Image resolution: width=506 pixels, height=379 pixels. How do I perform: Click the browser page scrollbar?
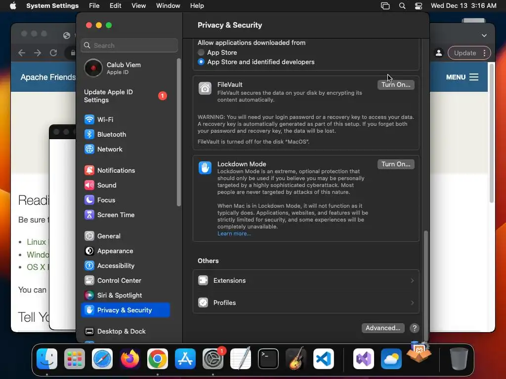click(x=492, y=133)
